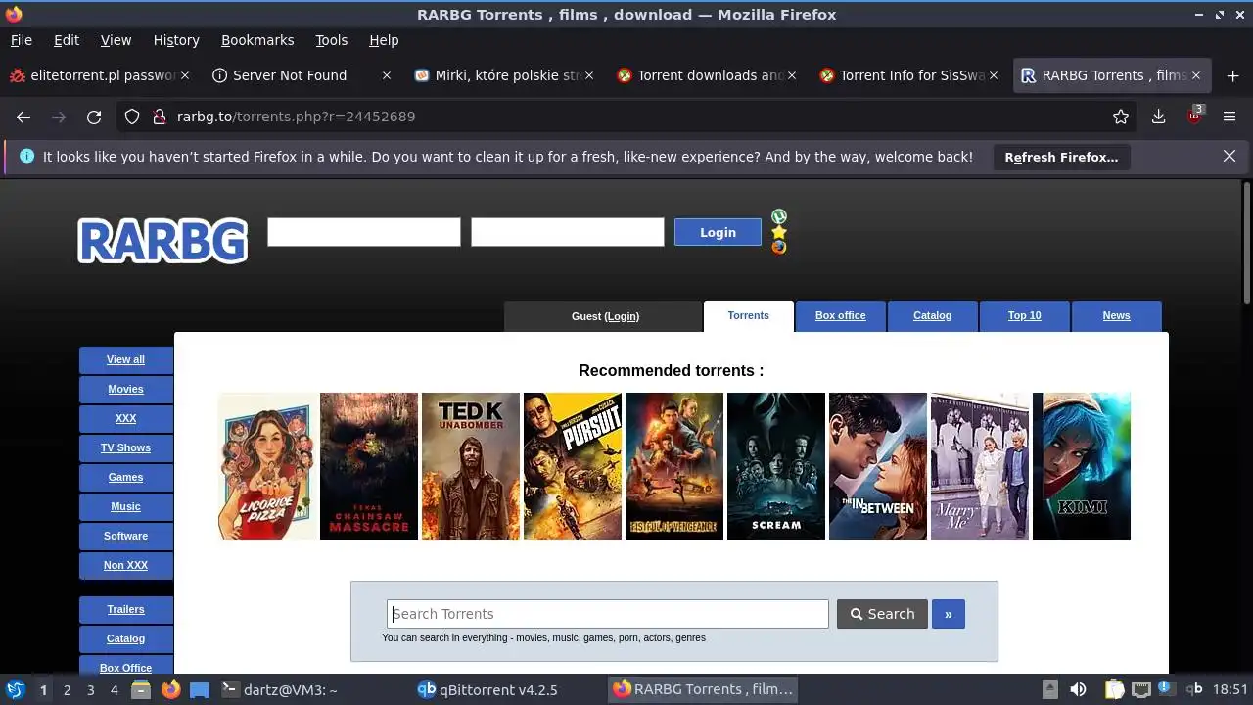
Task: Open tracking protection shield icon
Action: pyautogui.click(x=132, y=117)
